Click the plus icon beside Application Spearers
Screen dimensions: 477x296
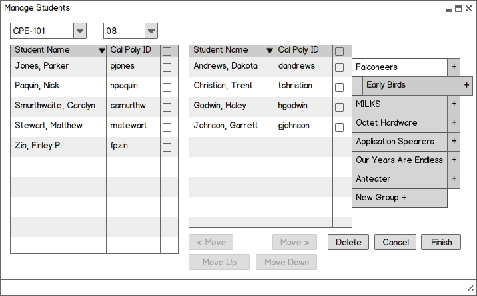(x=454, y=142)
